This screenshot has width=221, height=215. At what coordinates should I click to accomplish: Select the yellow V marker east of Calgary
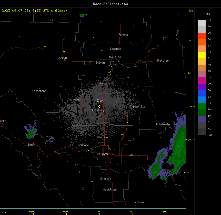pos(110,149)
